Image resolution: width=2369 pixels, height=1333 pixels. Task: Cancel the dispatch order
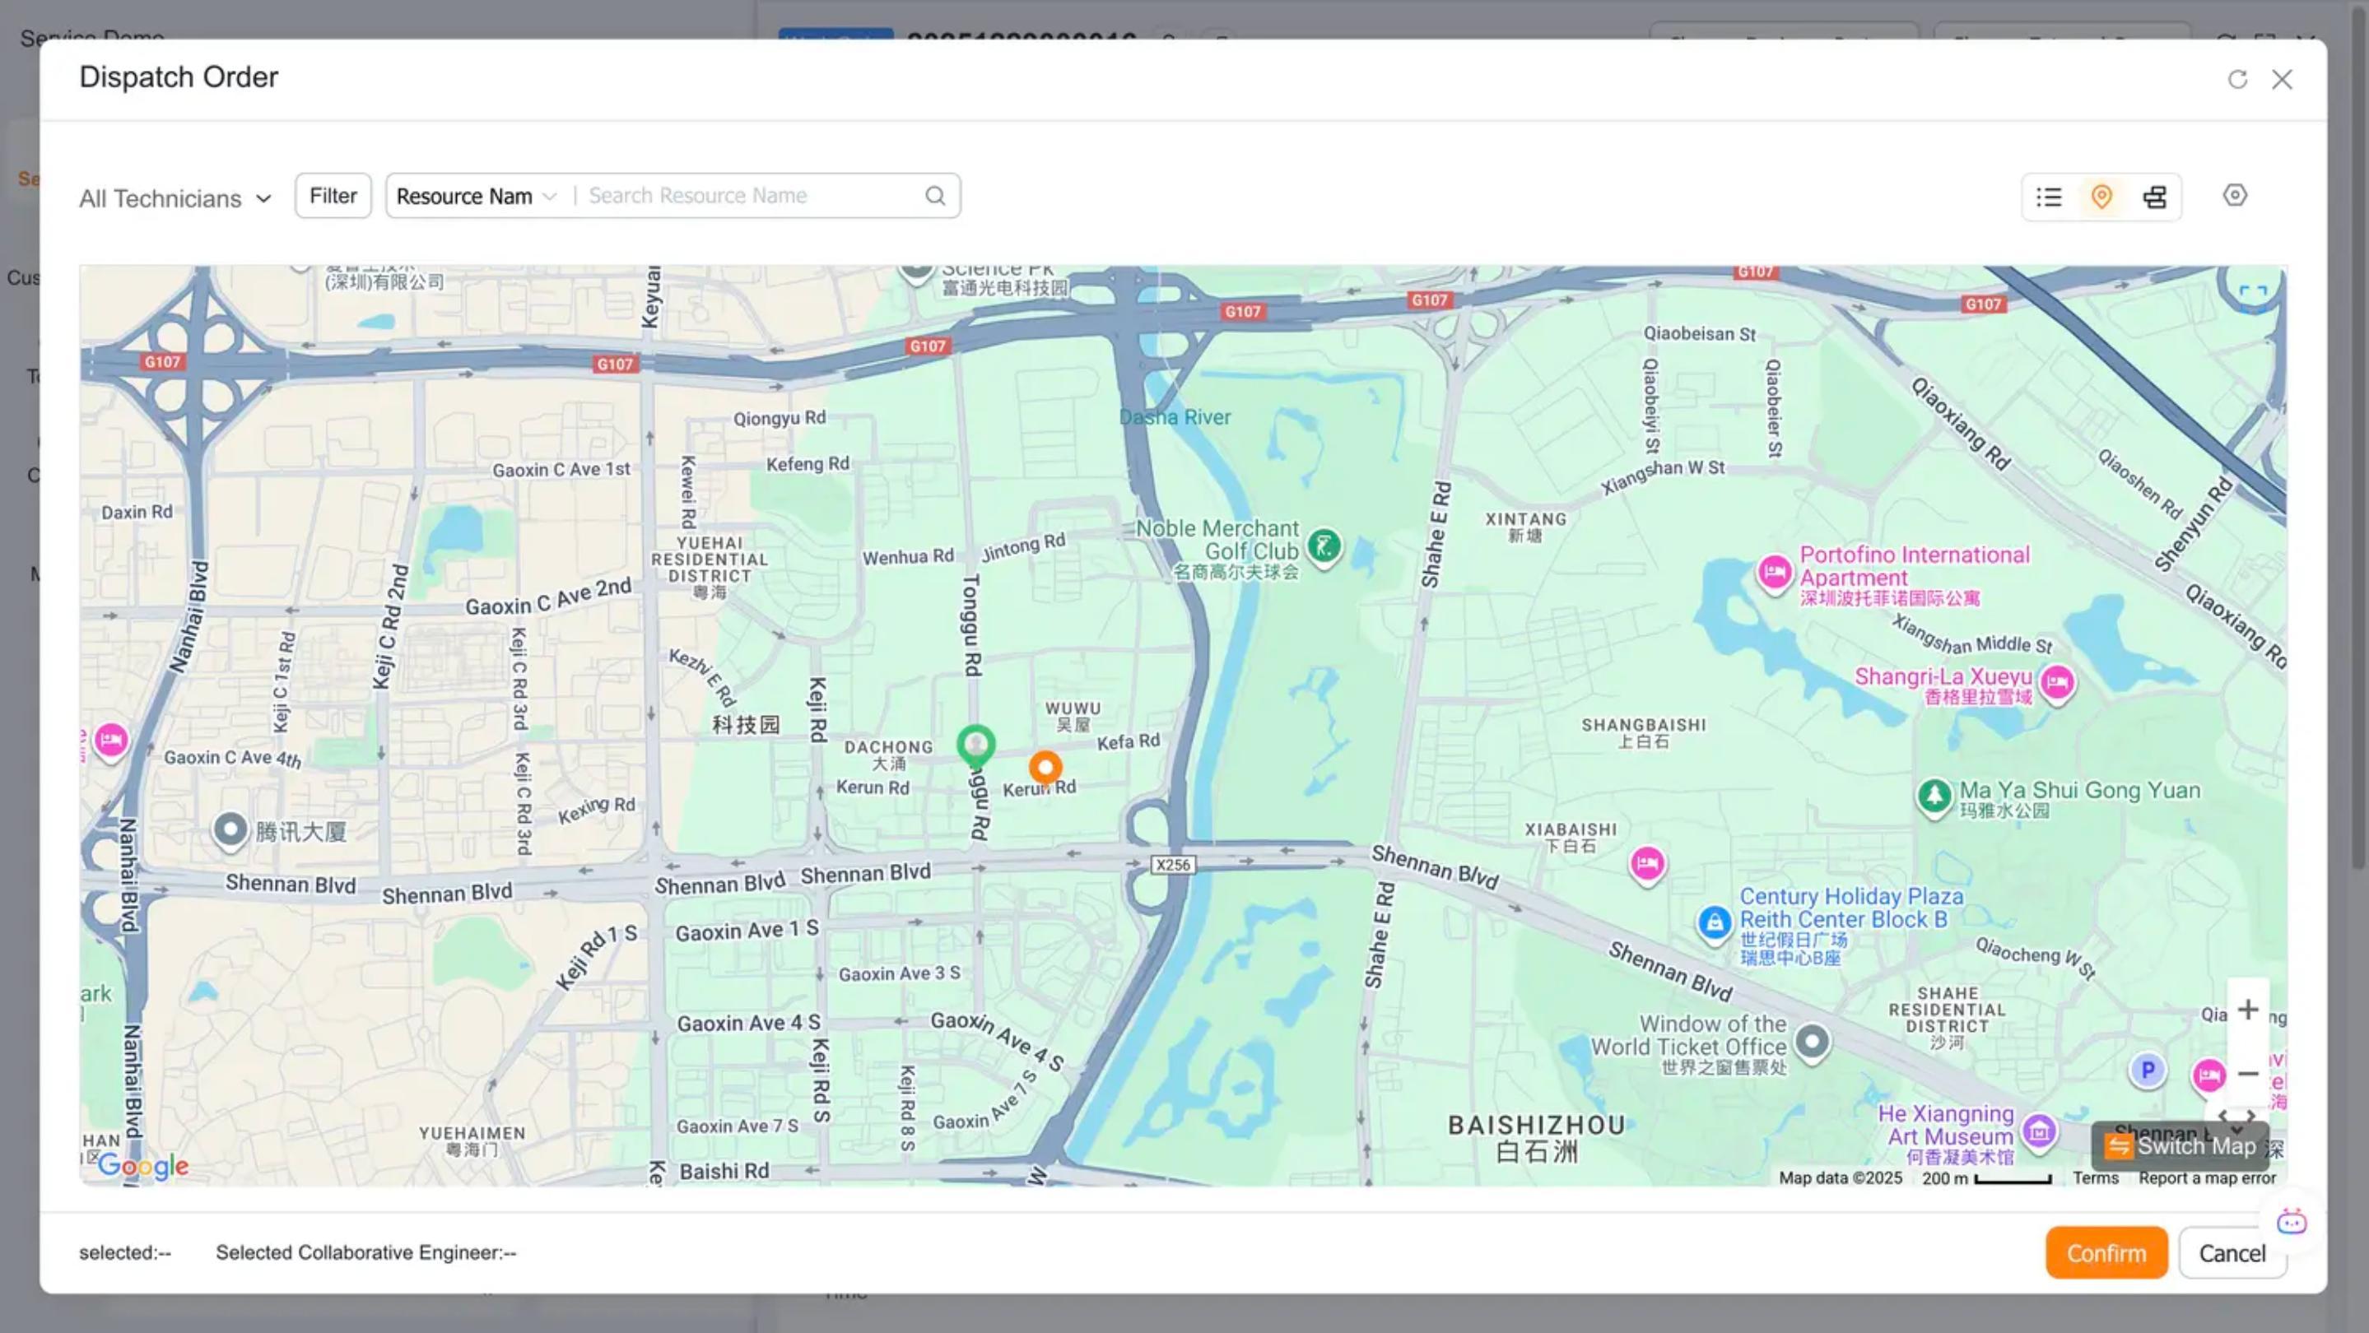point(2232,1253)
